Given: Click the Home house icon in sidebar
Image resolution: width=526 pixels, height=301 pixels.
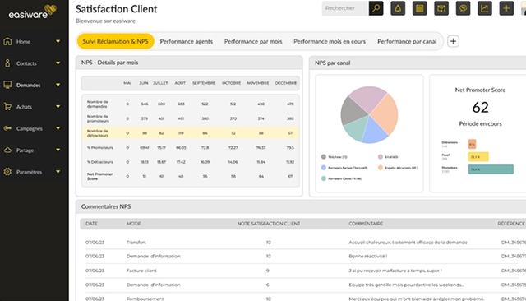Looking at the screenshot, I should point(7,41).
